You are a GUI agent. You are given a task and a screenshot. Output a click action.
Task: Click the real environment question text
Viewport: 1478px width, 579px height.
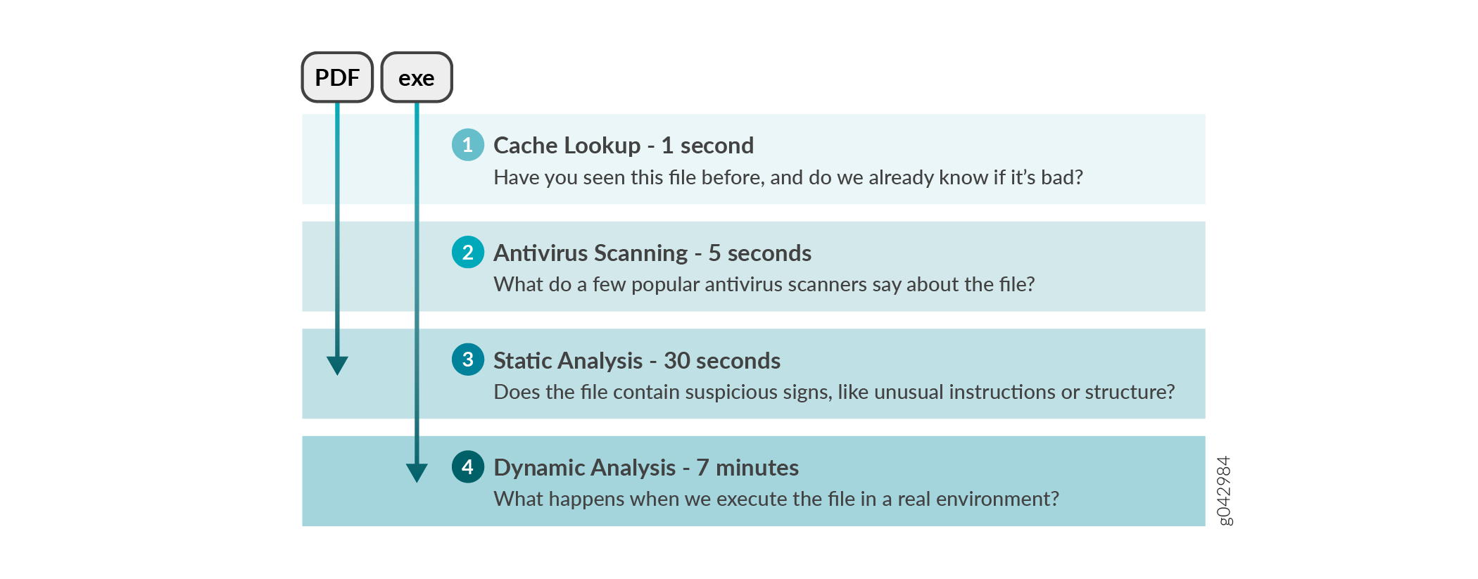(x=776, y=499)
